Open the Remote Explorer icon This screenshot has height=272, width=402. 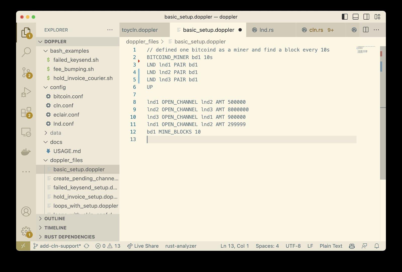[x=26, y=132]
